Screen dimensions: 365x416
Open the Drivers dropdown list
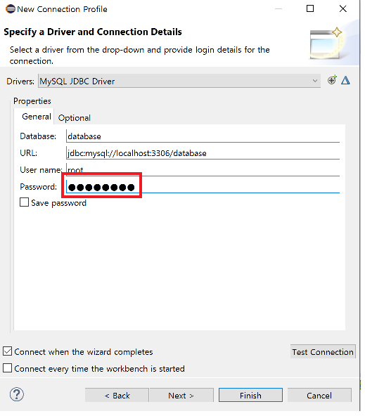[315, 81]
